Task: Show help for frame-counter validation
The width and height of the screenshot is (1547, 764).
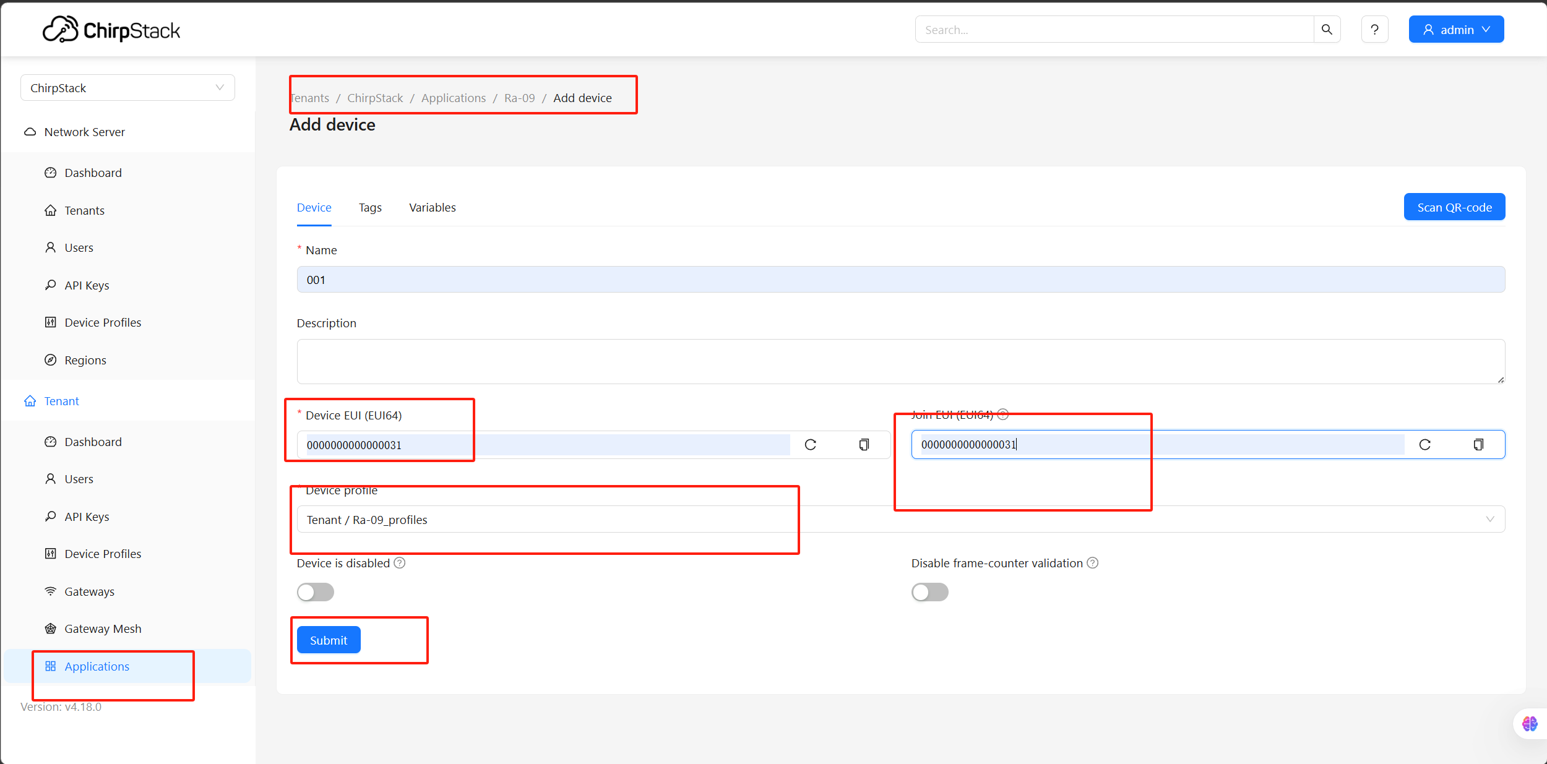Action: 1093,563
